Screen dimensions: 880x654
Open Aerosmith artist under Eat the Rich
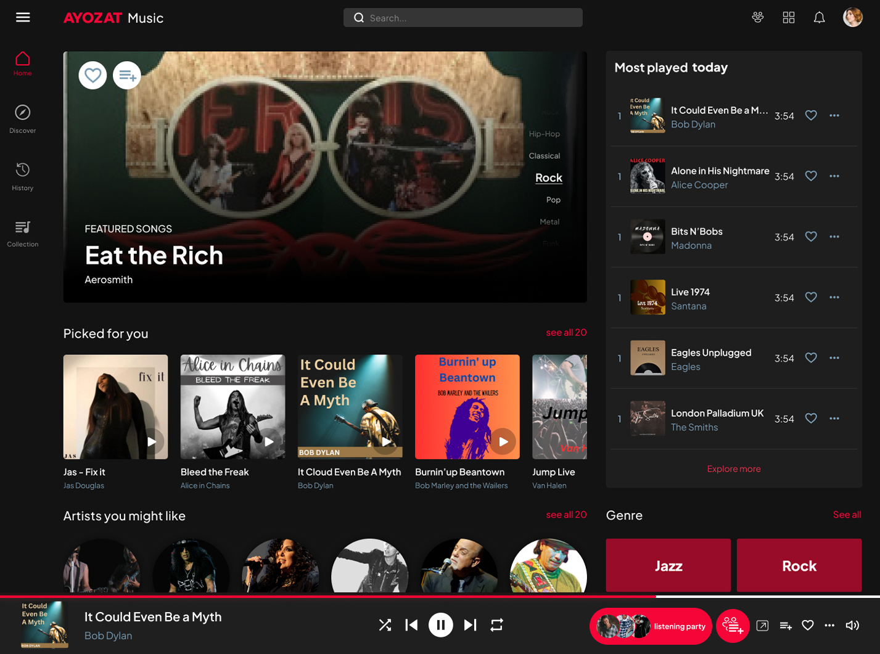109,279
